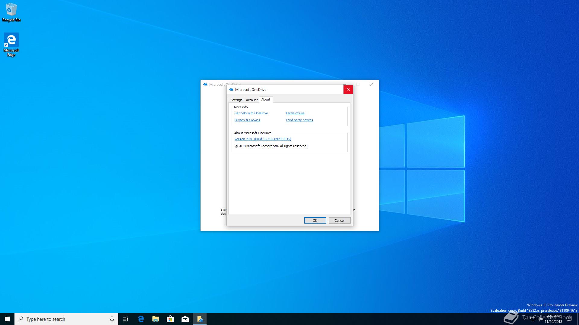Screen dimensions: 579x325
Task: Switch to the Account tab
Action: [x=252, y=100]
